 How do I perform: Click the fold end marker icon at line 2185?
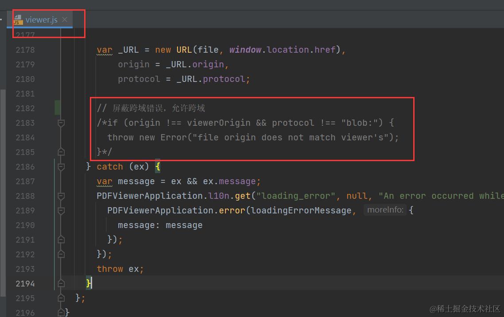point(61,152)
